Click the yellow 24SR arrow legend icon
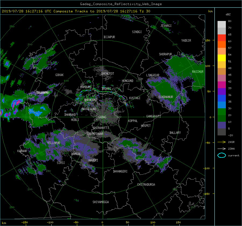Screen dimensions: 242x226 (222, 142)
